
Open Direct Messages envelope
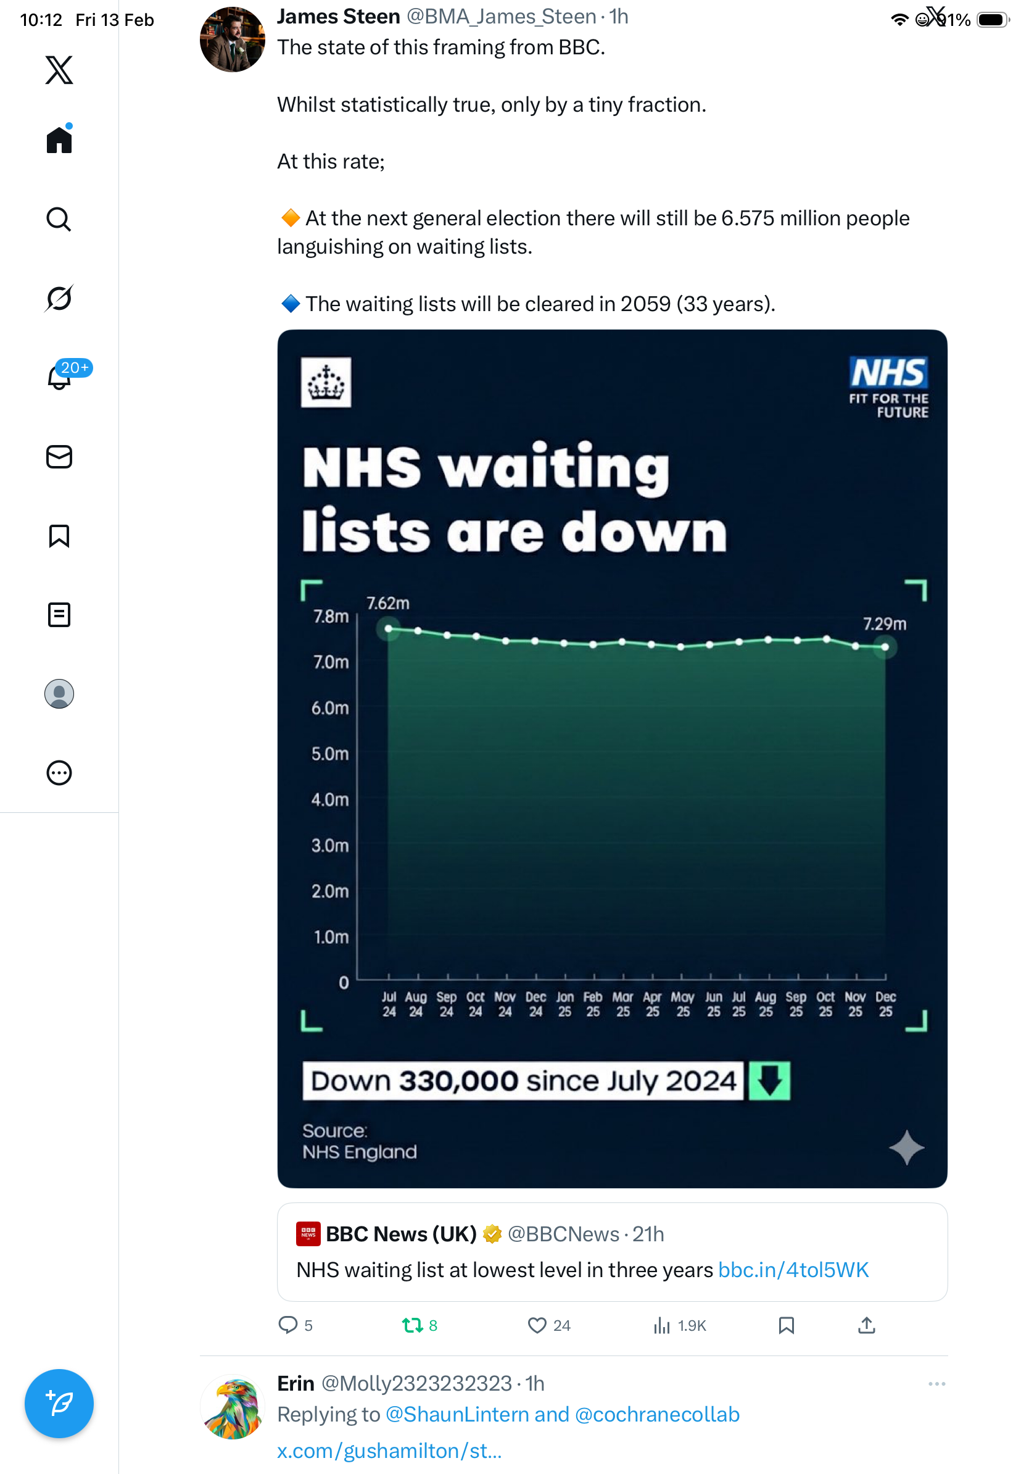pos(59,457)
